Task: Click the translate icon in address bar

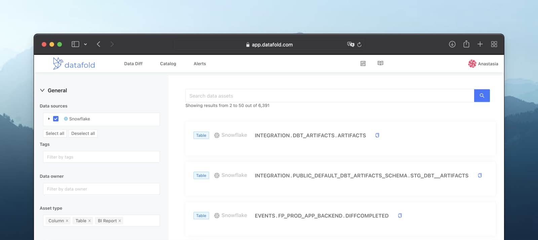Action: [351, 44]
